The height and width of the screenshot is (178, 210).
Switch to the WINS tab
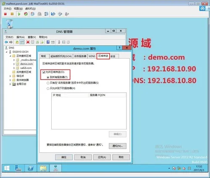click(x=92, y=56)
